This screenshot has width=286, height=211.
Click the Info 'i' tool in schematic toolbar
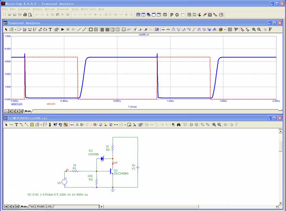[50, 125]
